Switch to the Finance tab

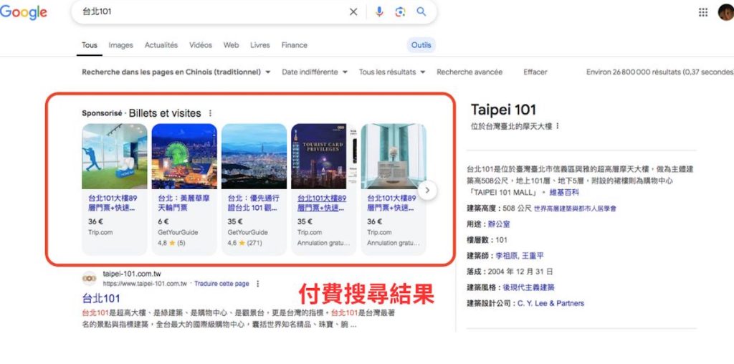point(295,45)
